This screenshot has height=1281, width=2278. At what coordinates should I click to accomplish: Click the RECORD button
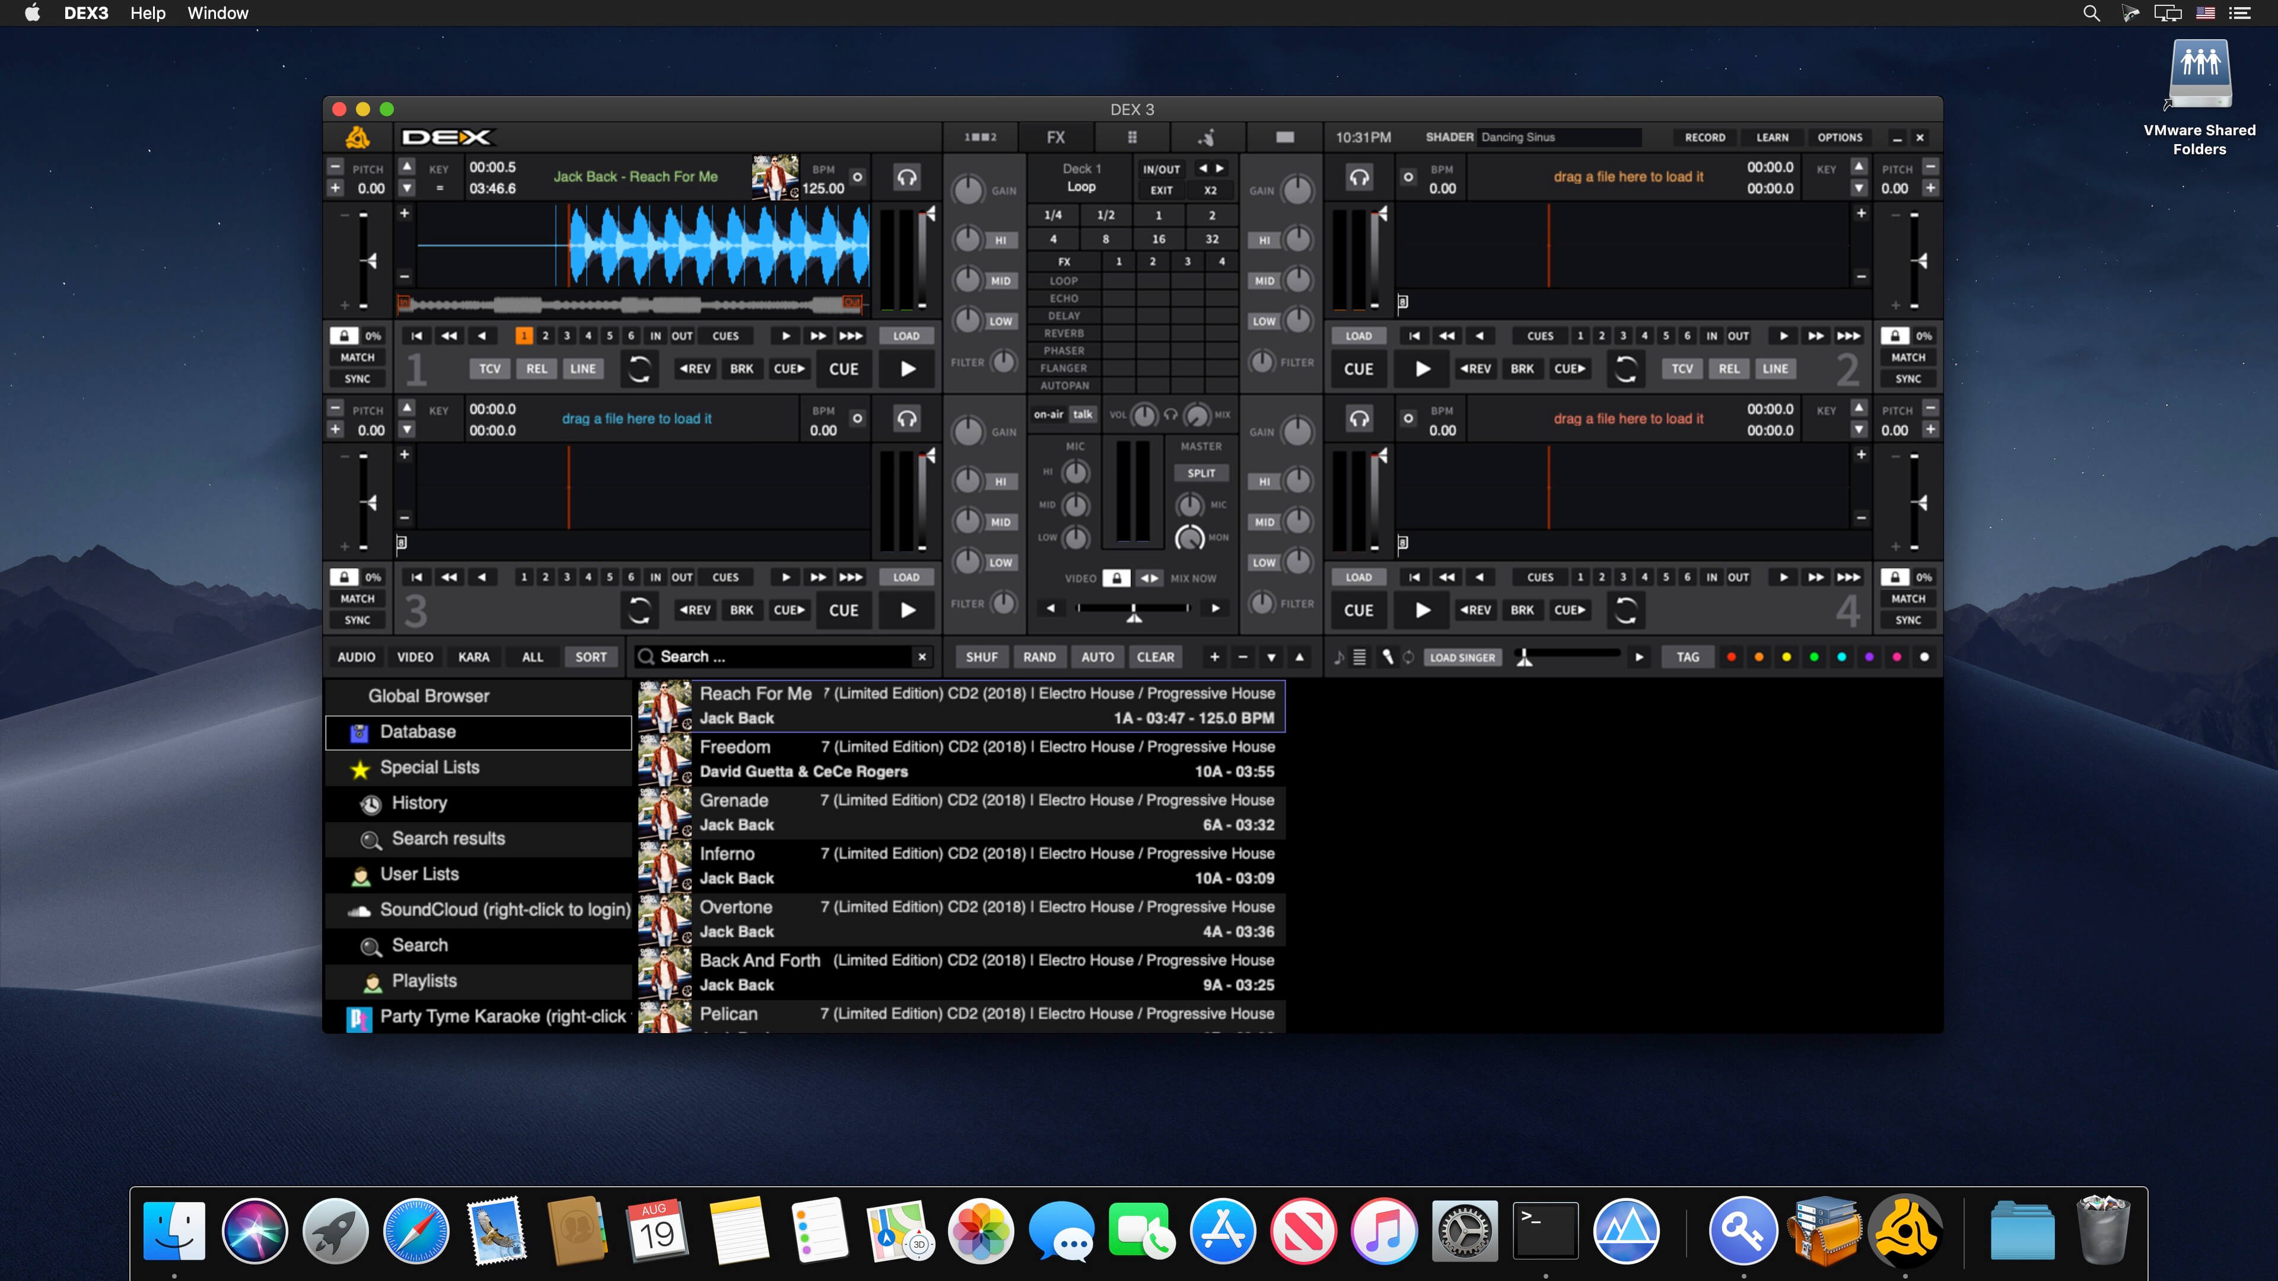point(1704,137)
